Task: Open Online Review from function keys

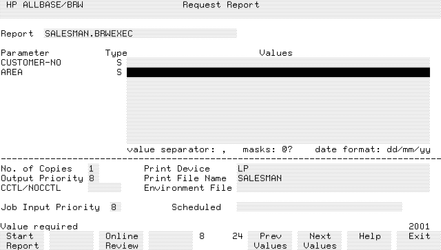Action: (x=122, y=240)
